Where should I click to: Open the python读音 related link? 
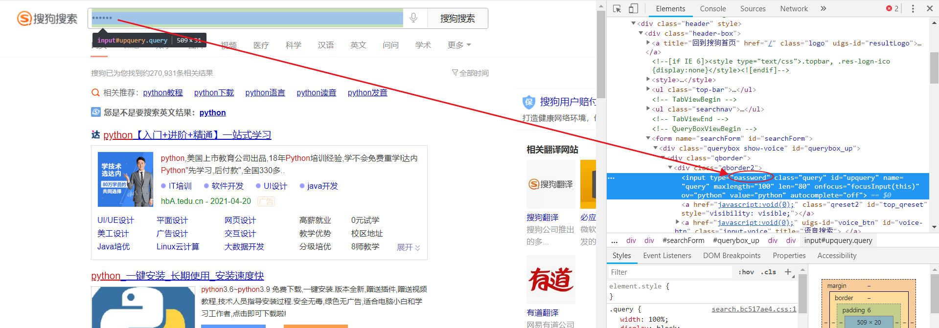point(316,92)
